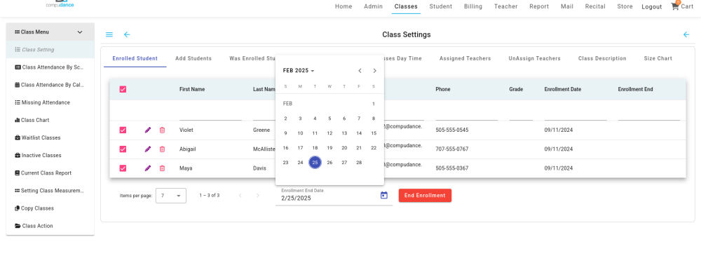This screenshot has width=701, height=256.
Task: Choose February 1 in the calendar
Action: (x=374, y=104)
